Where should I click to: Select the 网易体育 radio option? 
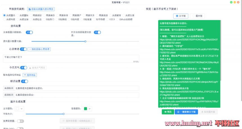coord(62,15)
